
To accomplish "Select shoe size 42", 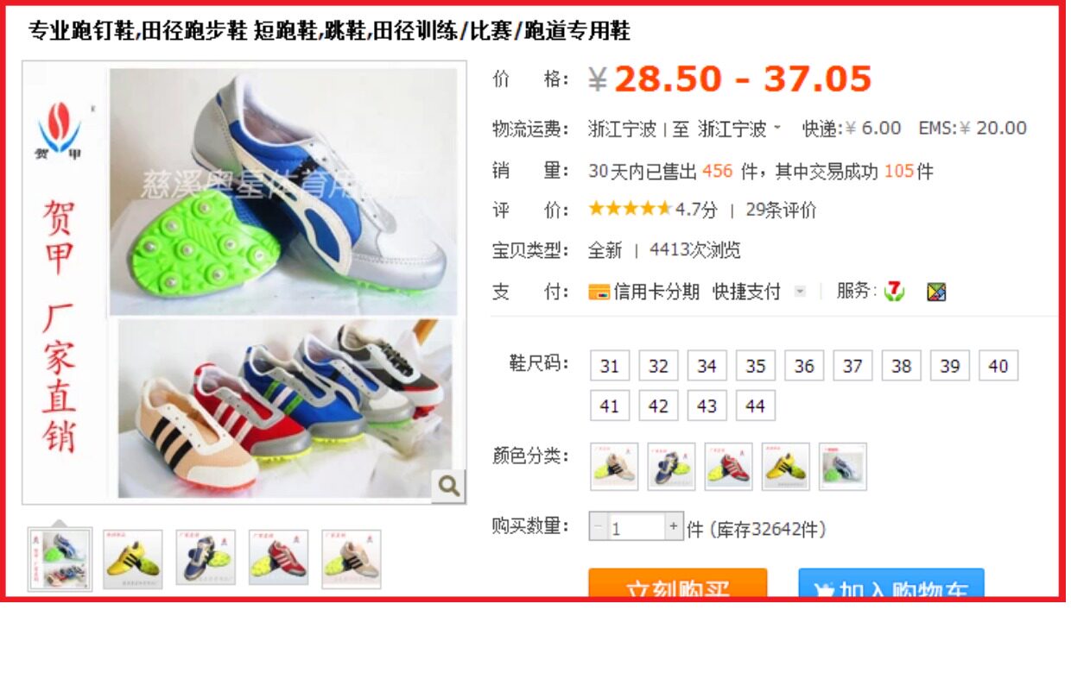I will [x=658, y=406].
